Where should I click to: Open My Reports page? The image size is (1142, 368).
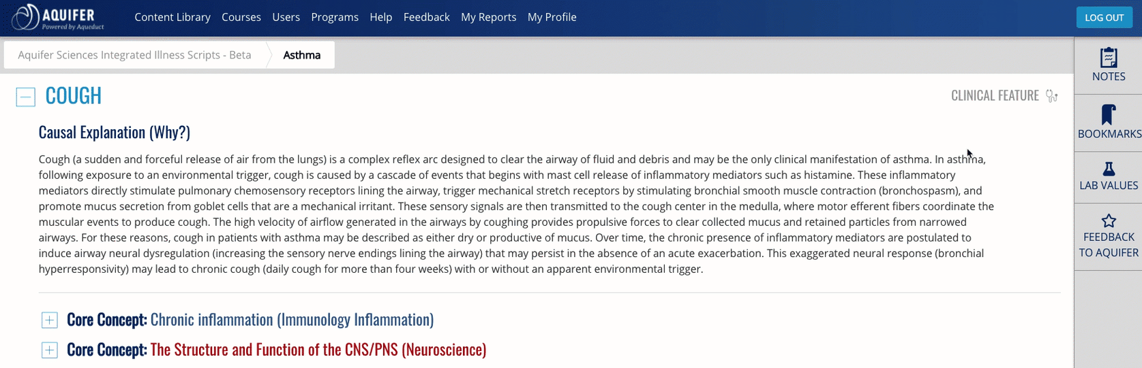click(x=488, y=17)
